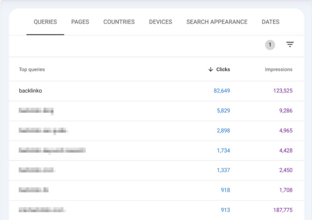Click the 2,450 impressions value
312x220 pixels.
[286, 170]
